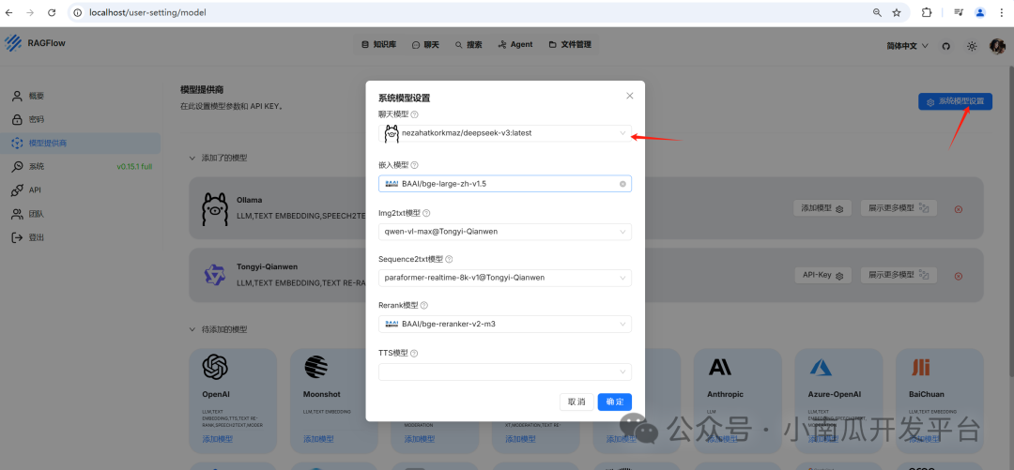Go to the 知识库 tab

coord(379,45)
